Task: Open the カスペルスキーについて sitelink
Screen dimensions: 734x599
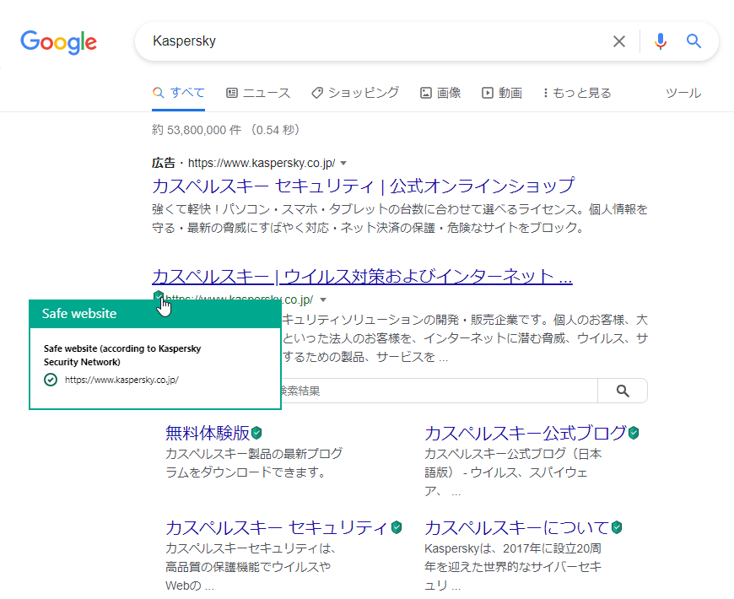Action: pos(517,528)
